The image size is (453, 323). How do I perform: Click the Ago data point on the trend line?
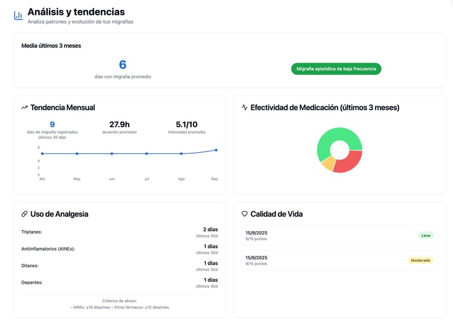pyautogui.click(x=181, y=154)
